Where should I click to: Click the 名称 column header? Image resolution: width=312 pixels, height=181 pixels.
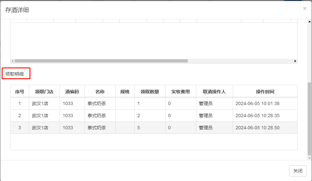coord(100,92)
